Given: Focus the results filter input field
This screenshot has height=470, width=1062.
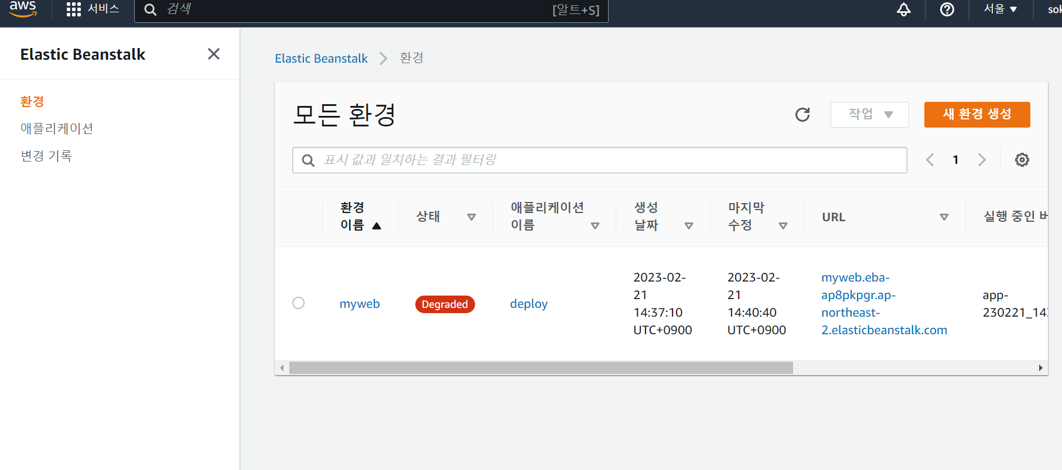Looking at the screenshot, I should 600,160.
